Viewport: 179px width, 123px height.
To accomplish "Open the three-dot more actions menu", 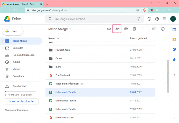I will (143, 29).
